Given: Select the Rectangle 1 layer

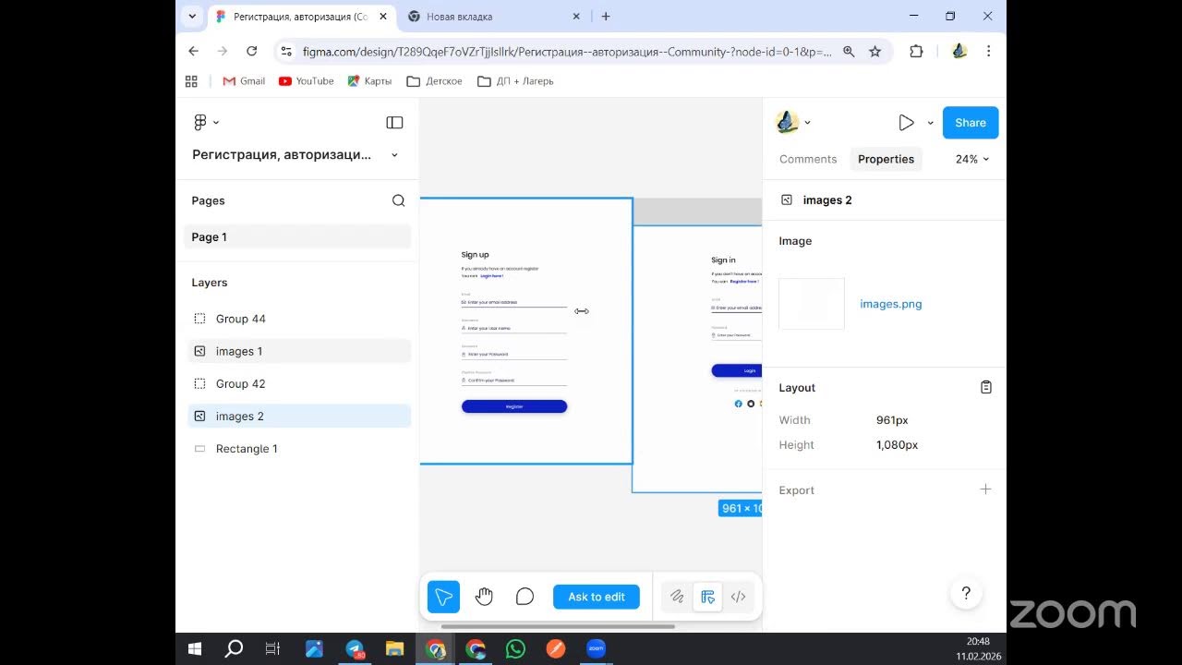Looking at the screenshot, I should (x=297, y=449).
